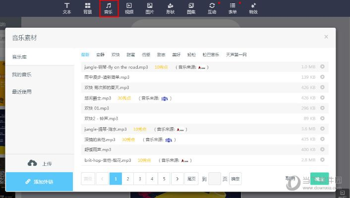Play brit-hop-吉他-烟花.mp3 preview

pos(322,160)
